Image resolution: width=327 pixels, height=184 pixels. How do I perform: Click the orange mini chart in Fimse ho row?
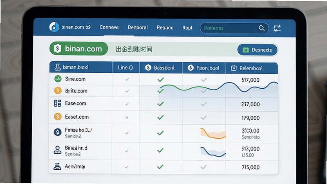(213, 134)
